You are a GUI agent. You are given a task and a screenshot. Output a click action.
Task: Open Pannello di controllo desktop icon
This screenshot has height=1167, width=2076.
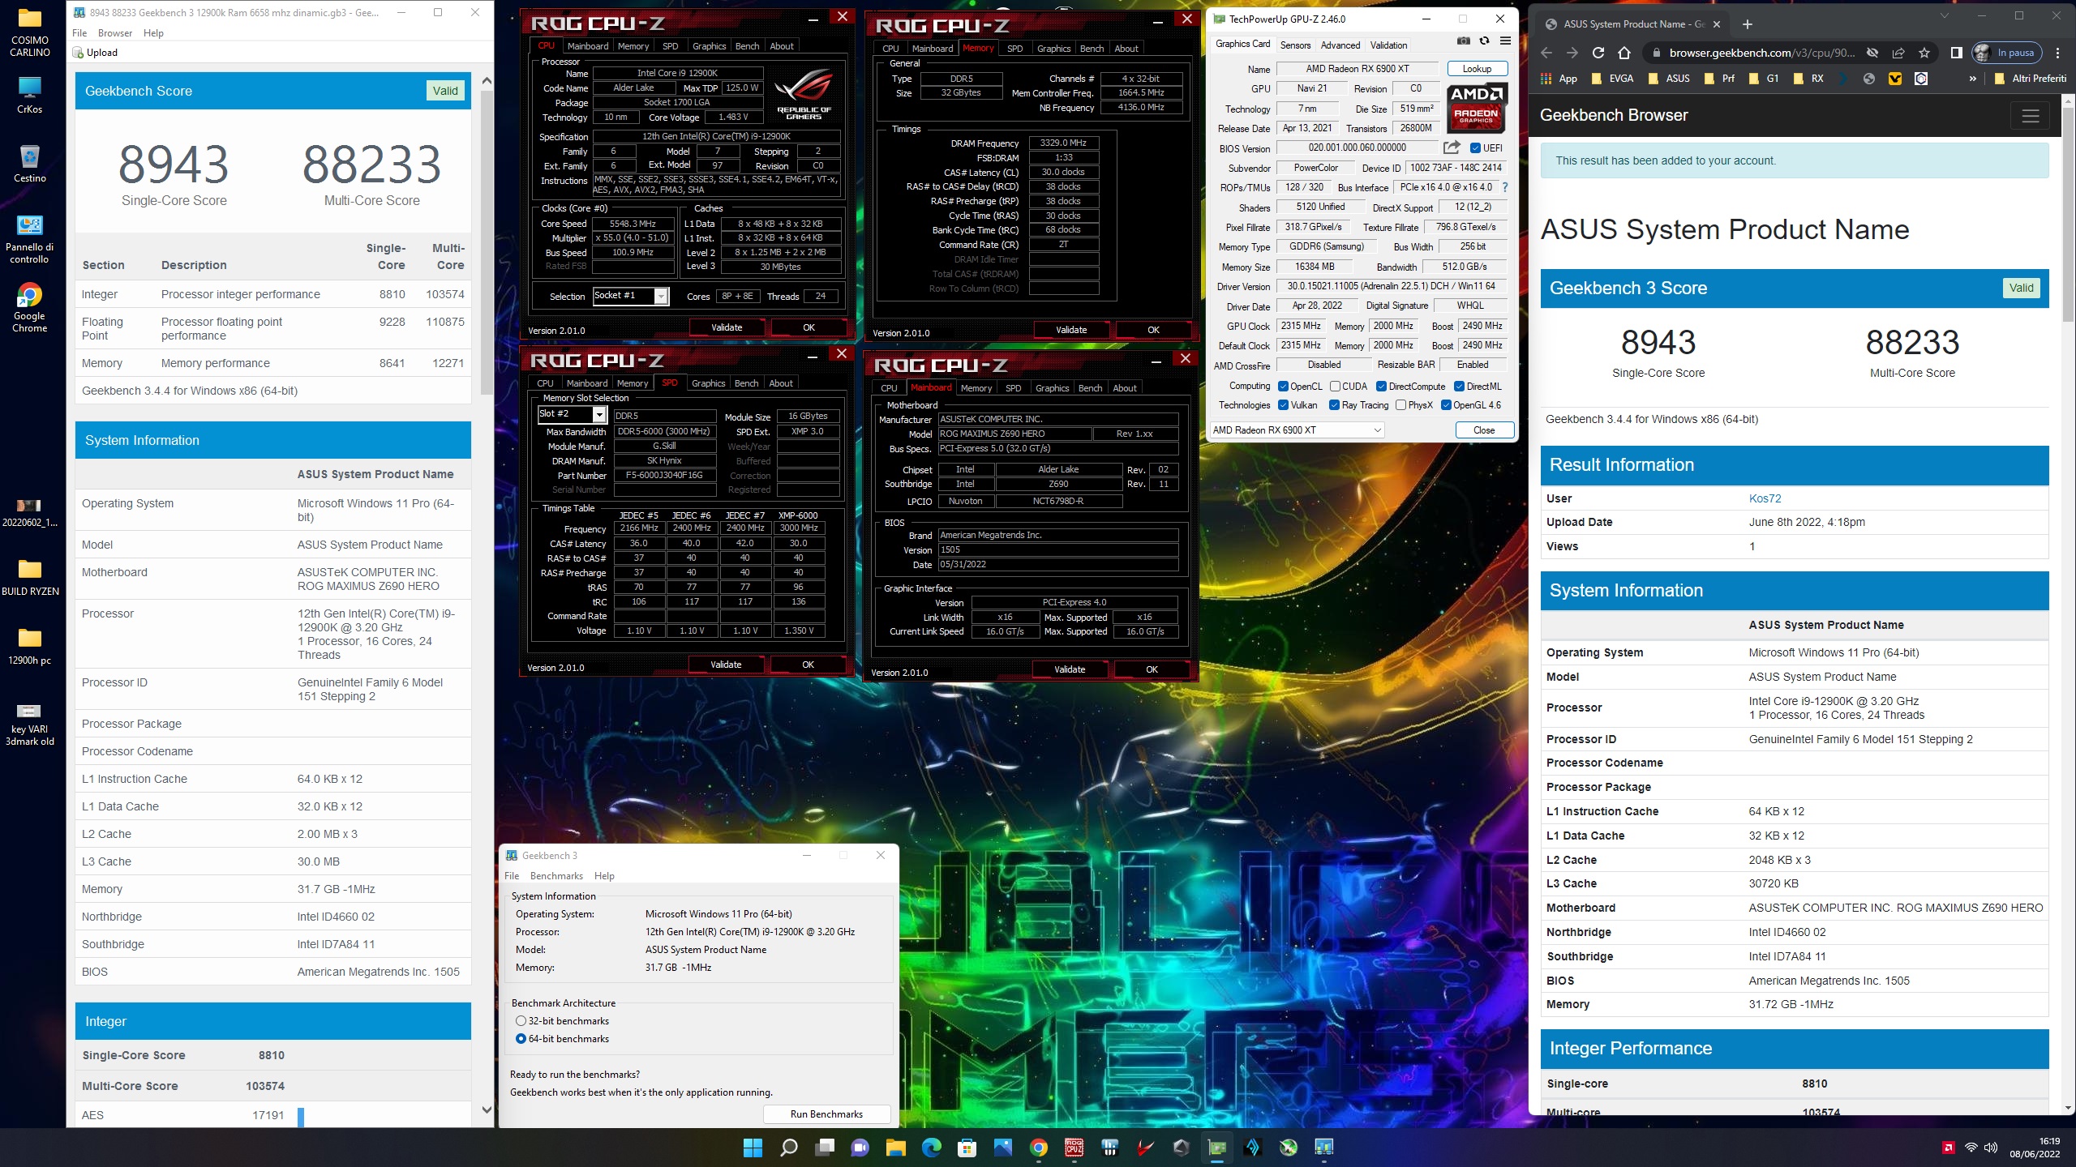pyautogui.click(x=29, y=240)
